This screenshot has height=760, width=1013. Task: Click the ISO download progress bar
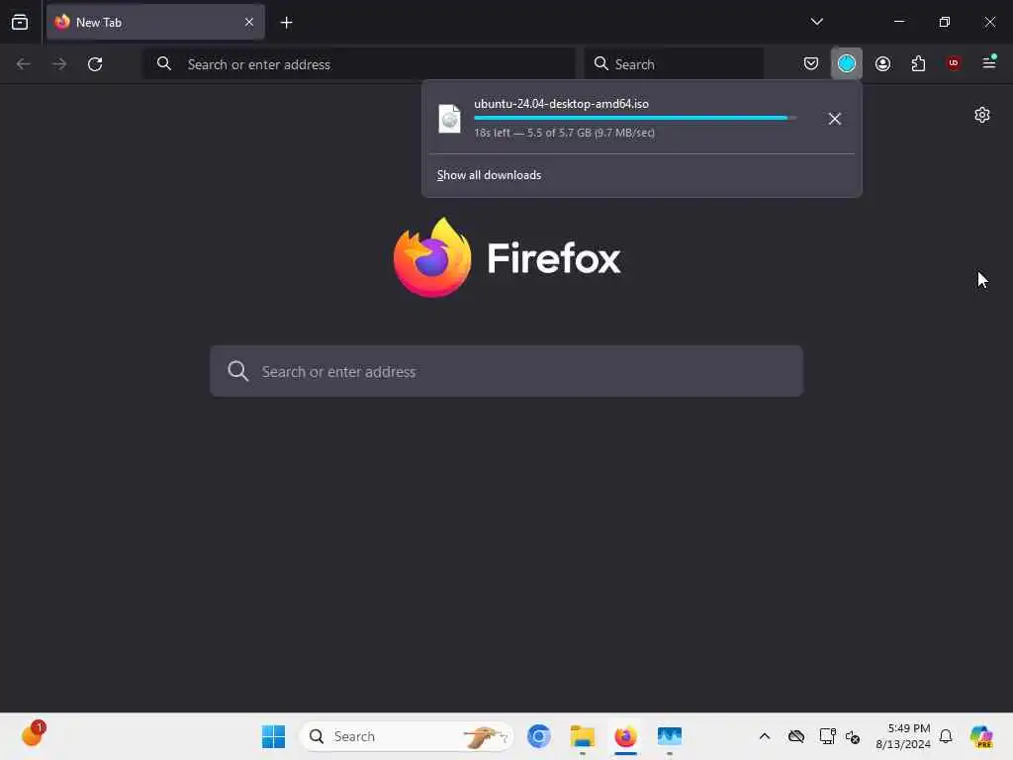pyautogui.click(x=634, y=118)
